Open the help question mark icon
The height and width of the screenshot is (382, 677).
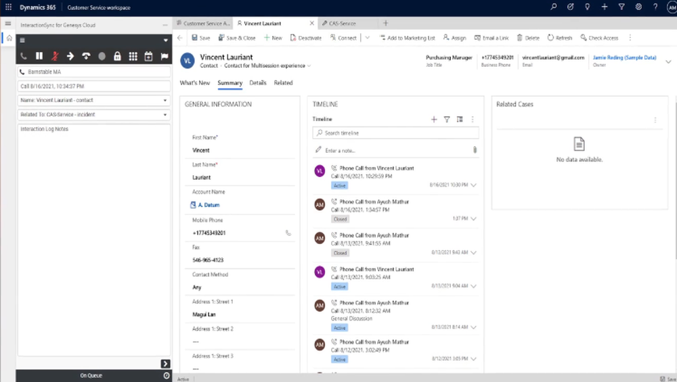click(x=655, y=7)
